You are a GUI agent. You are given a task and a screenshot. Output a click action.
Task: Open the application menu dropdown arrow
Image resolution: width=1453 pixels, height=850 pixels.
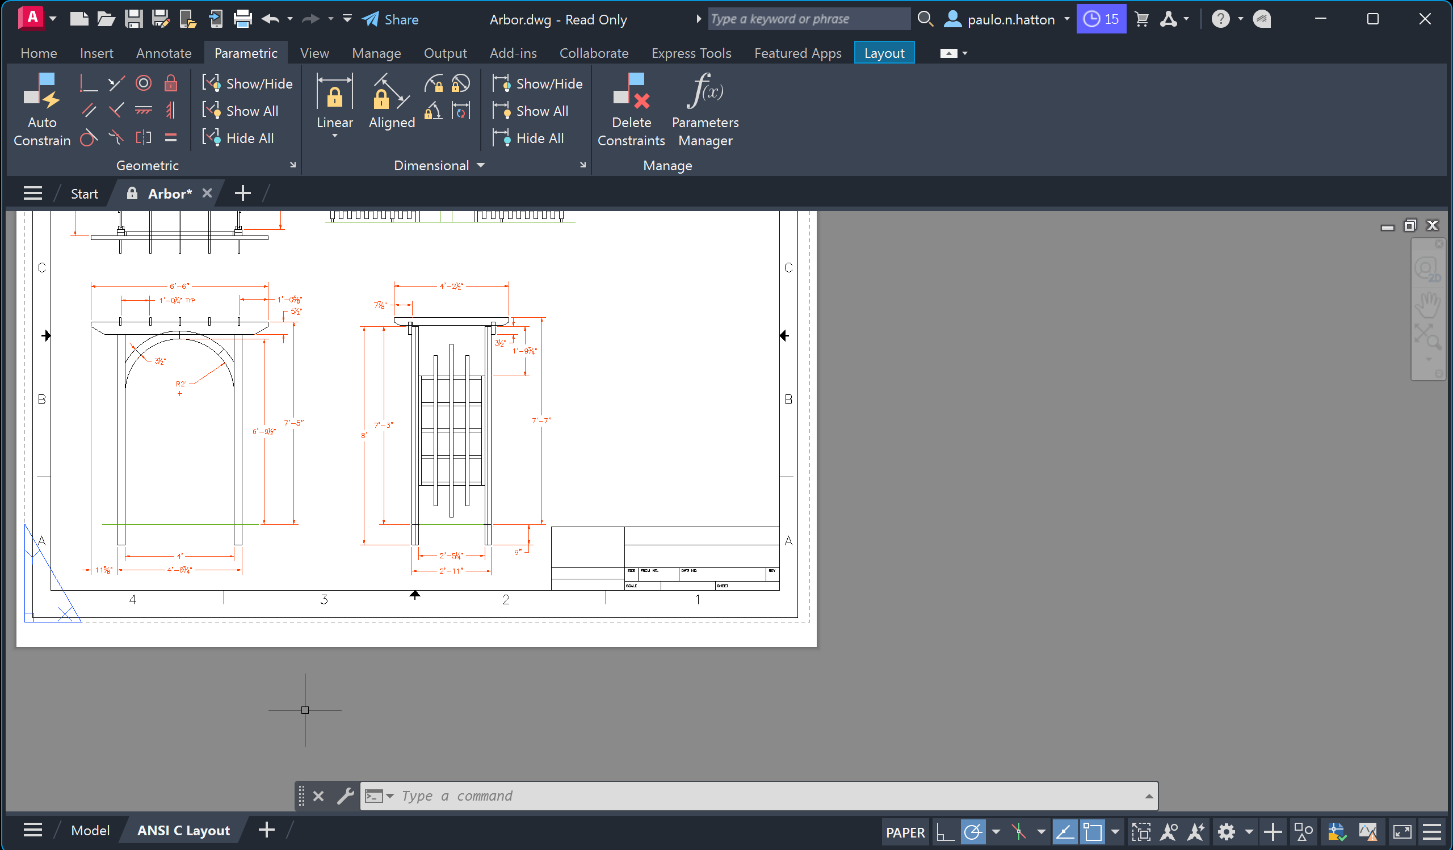pyautogui.click(x=52, y=19)
